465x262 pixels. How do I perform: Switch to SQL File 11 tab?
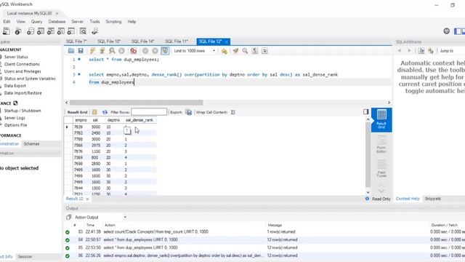tap(177, 41)
